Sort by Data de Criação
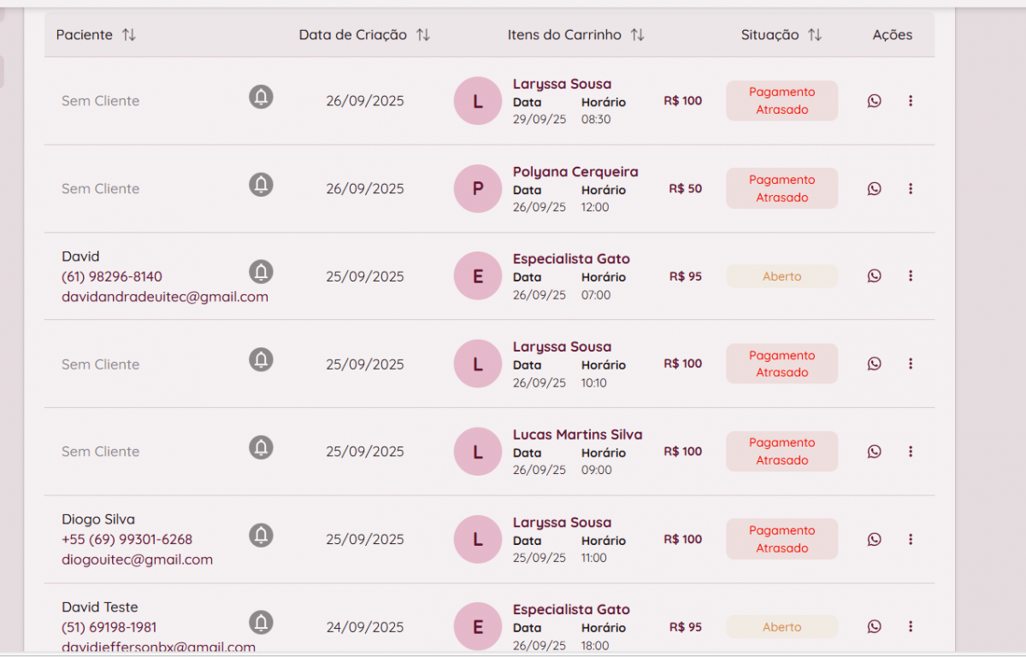The image size is (1026, 657). (x=422, y=35)
